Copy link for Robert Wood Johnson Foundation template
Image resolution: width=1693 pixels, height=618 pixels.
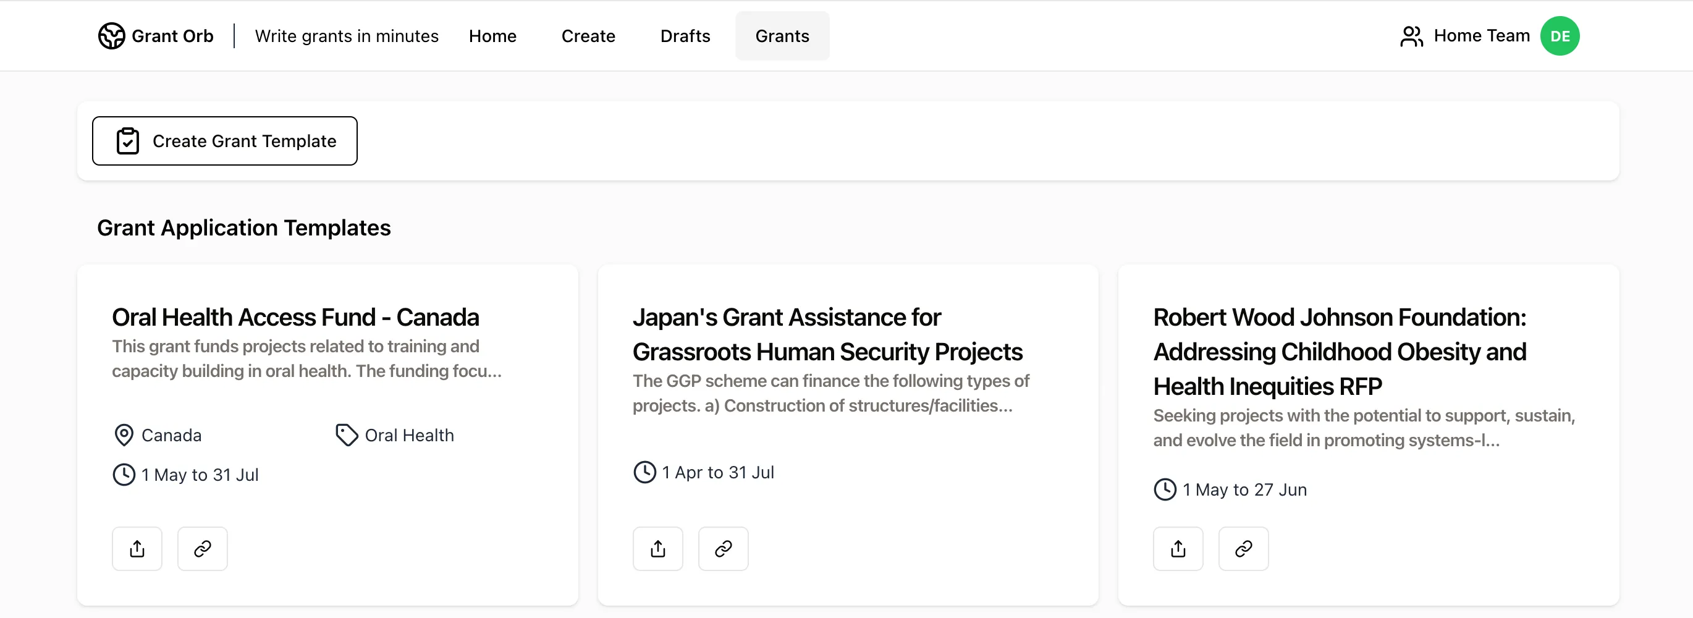[x=1243, y=549]
